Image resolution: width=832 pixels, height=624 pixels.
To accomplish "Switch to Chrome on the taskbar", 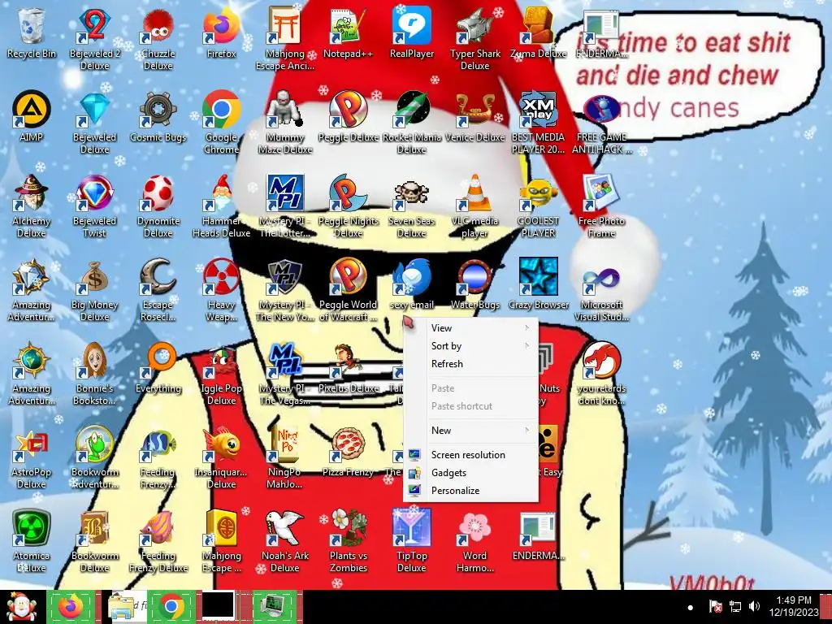I will pyautogui.click(x=172, y=607).
